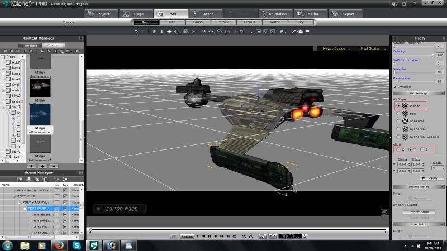The height and width of the screenshot is (251, 447).
Task: Collapse PORT WARP PYL node in tree
Action: click(20, 202)
